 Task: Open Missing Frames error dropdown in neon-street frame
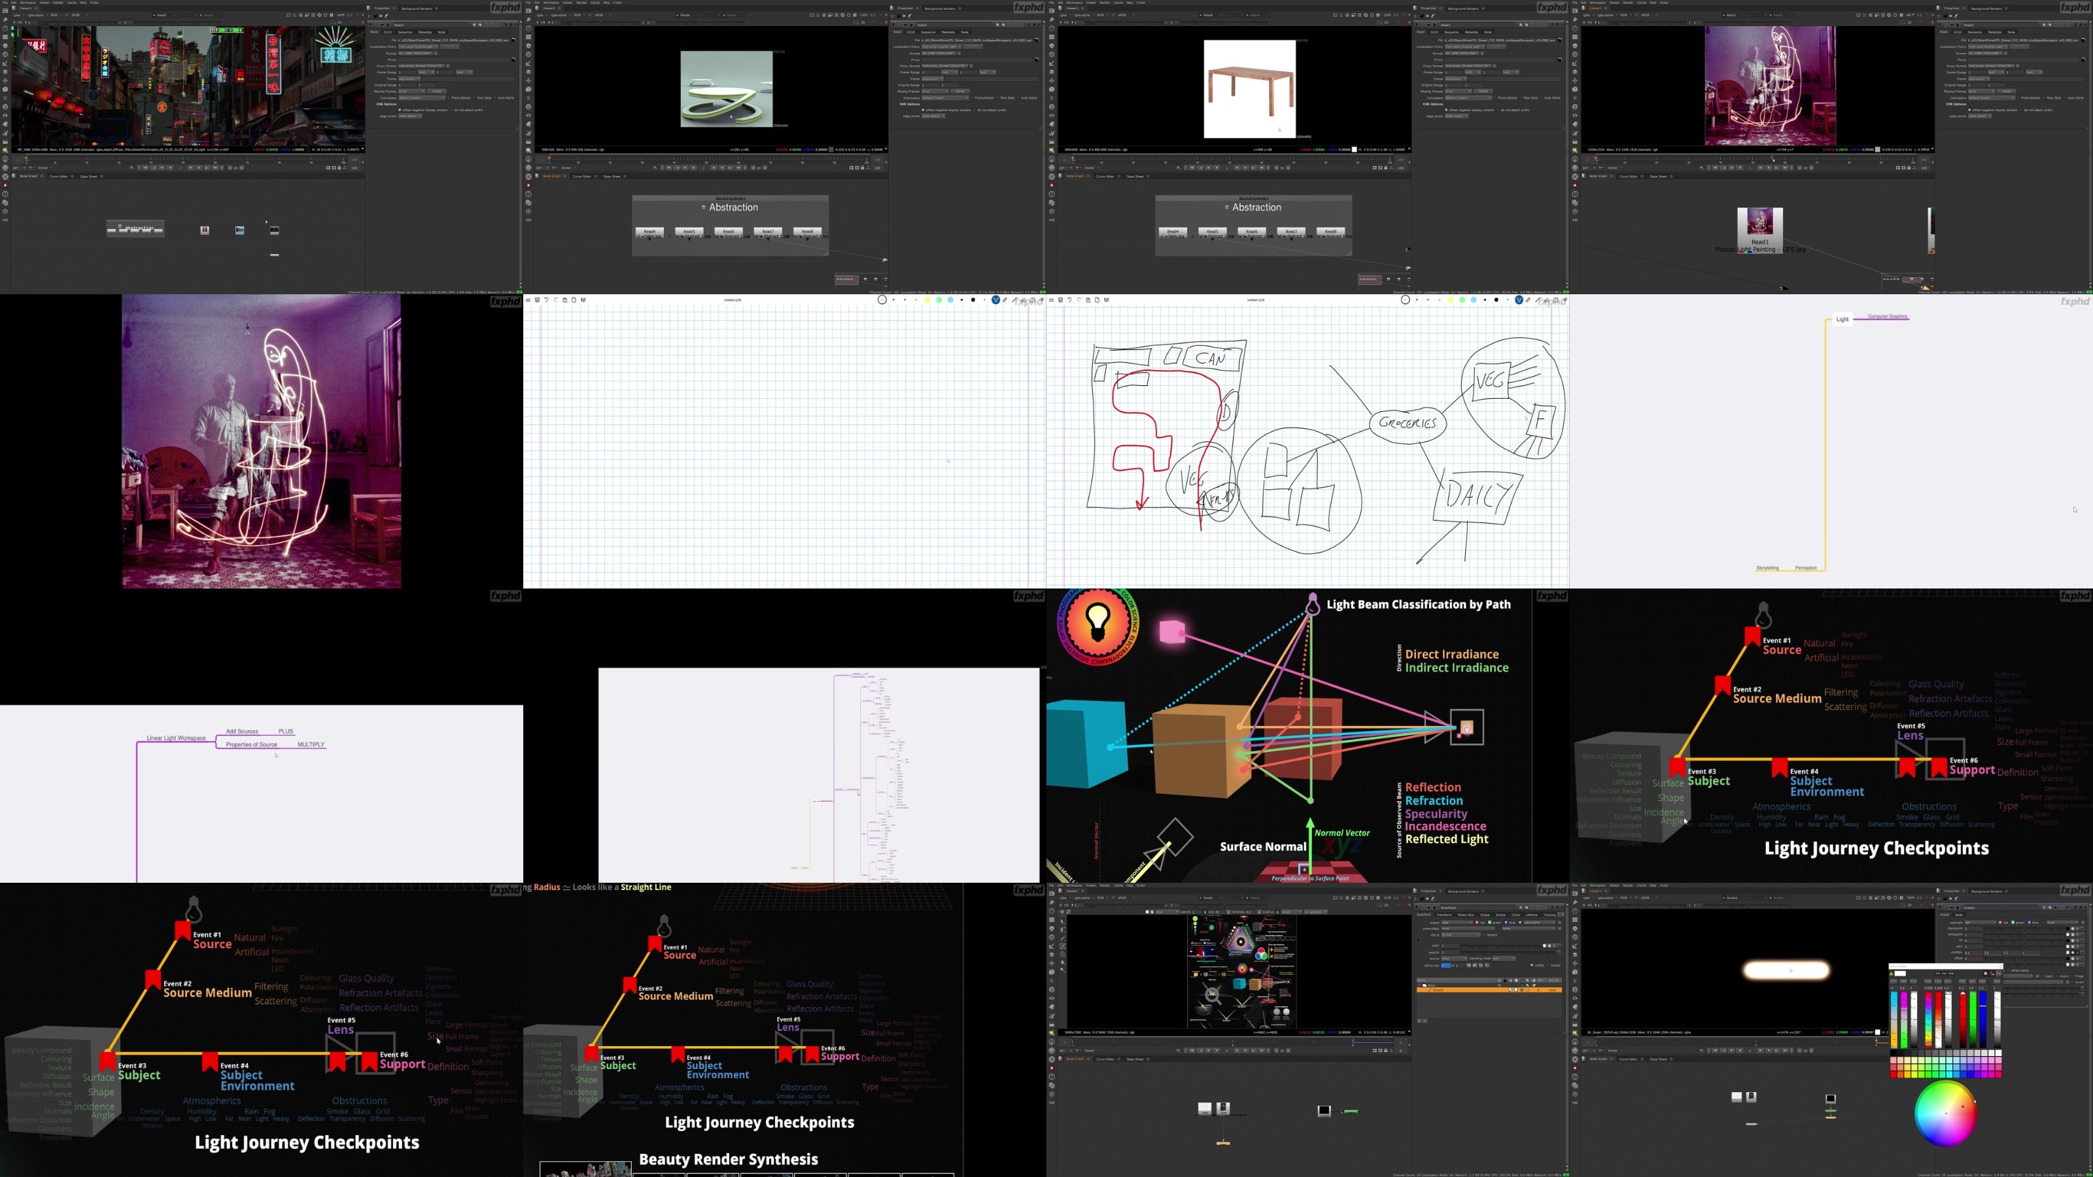point(412,91)
